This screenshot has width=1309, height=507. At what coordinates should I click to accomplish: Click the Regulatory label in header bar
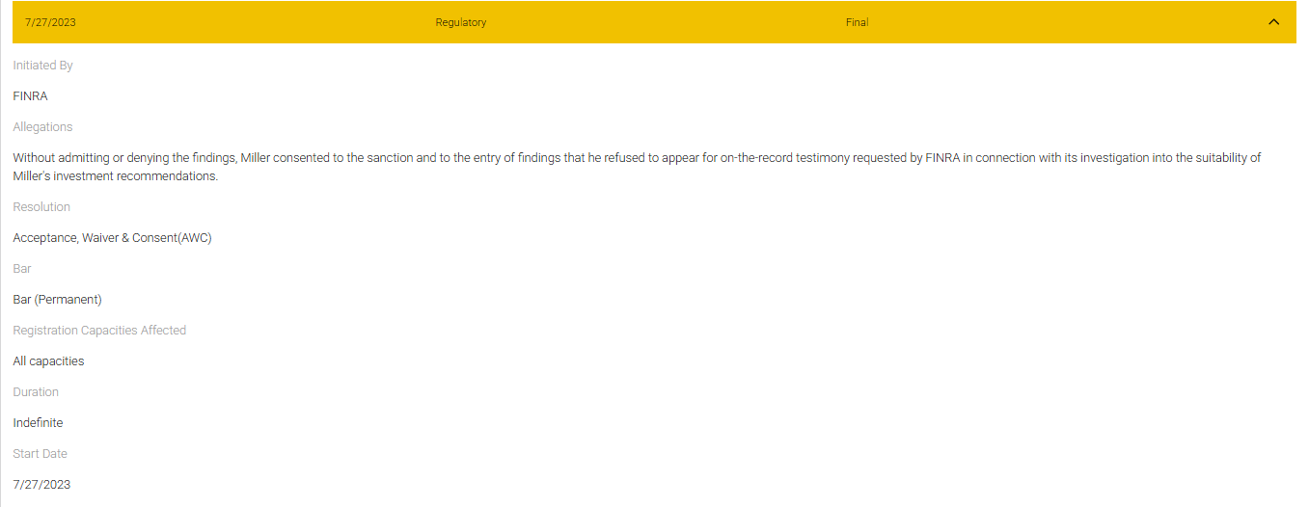pos(460,22)
